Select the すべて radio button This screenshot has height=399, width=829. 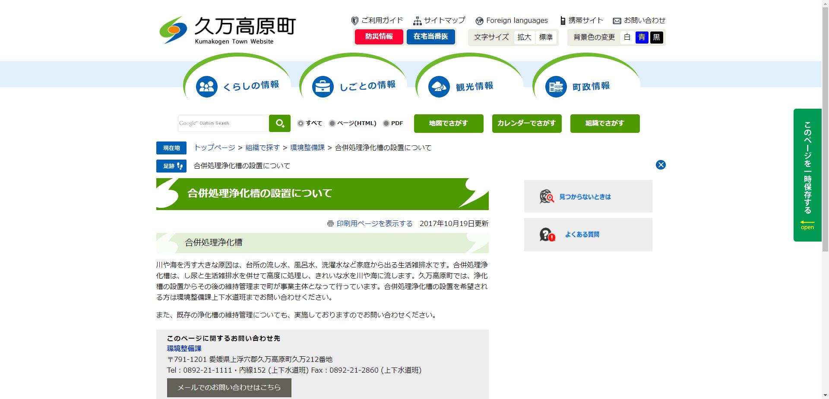coord(301,123)
